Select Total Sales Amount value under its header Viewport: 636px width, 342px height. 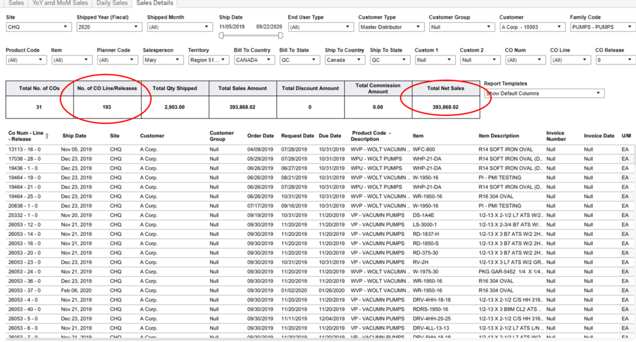tap(242, 107)
